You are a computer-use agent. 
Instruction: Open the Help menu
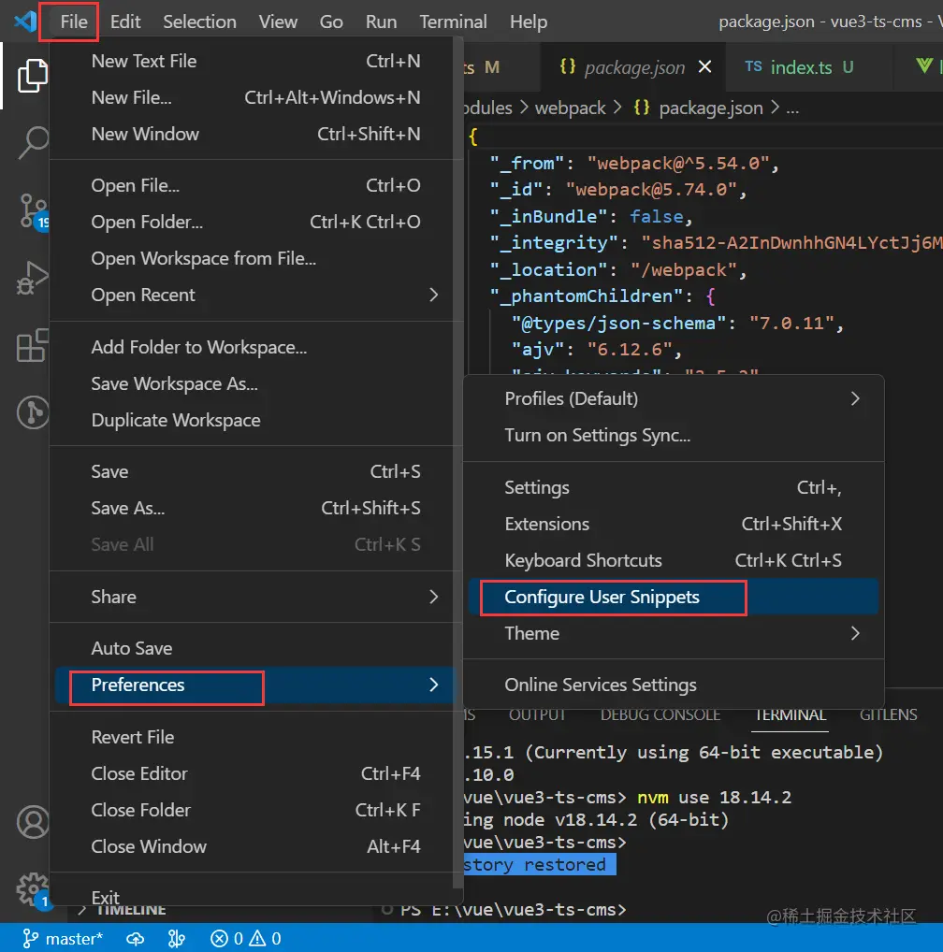tap(529, 22)
